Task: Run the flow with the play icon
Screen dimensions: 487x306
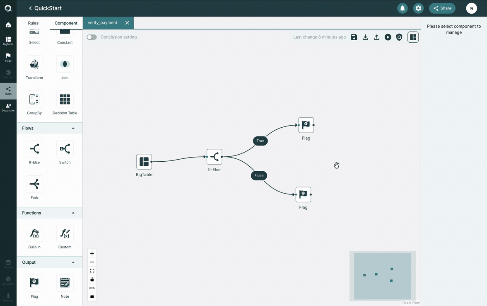Action: click(388, 37)
